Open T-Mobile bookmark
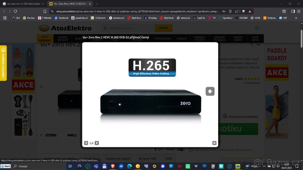This screenshot has width=303, height=170. pos(45,18)
